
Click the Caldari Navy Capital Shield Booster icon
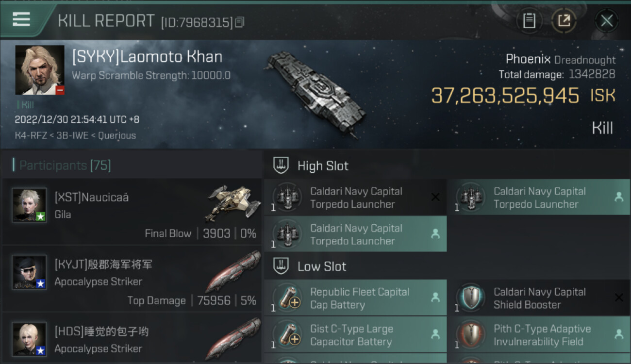coord(471,298)
